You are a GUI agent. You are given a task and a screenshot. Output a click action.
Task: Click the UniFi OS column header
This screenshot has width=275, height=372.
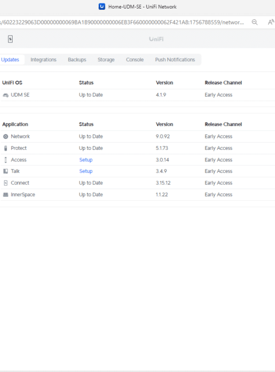tap(12, 83)
